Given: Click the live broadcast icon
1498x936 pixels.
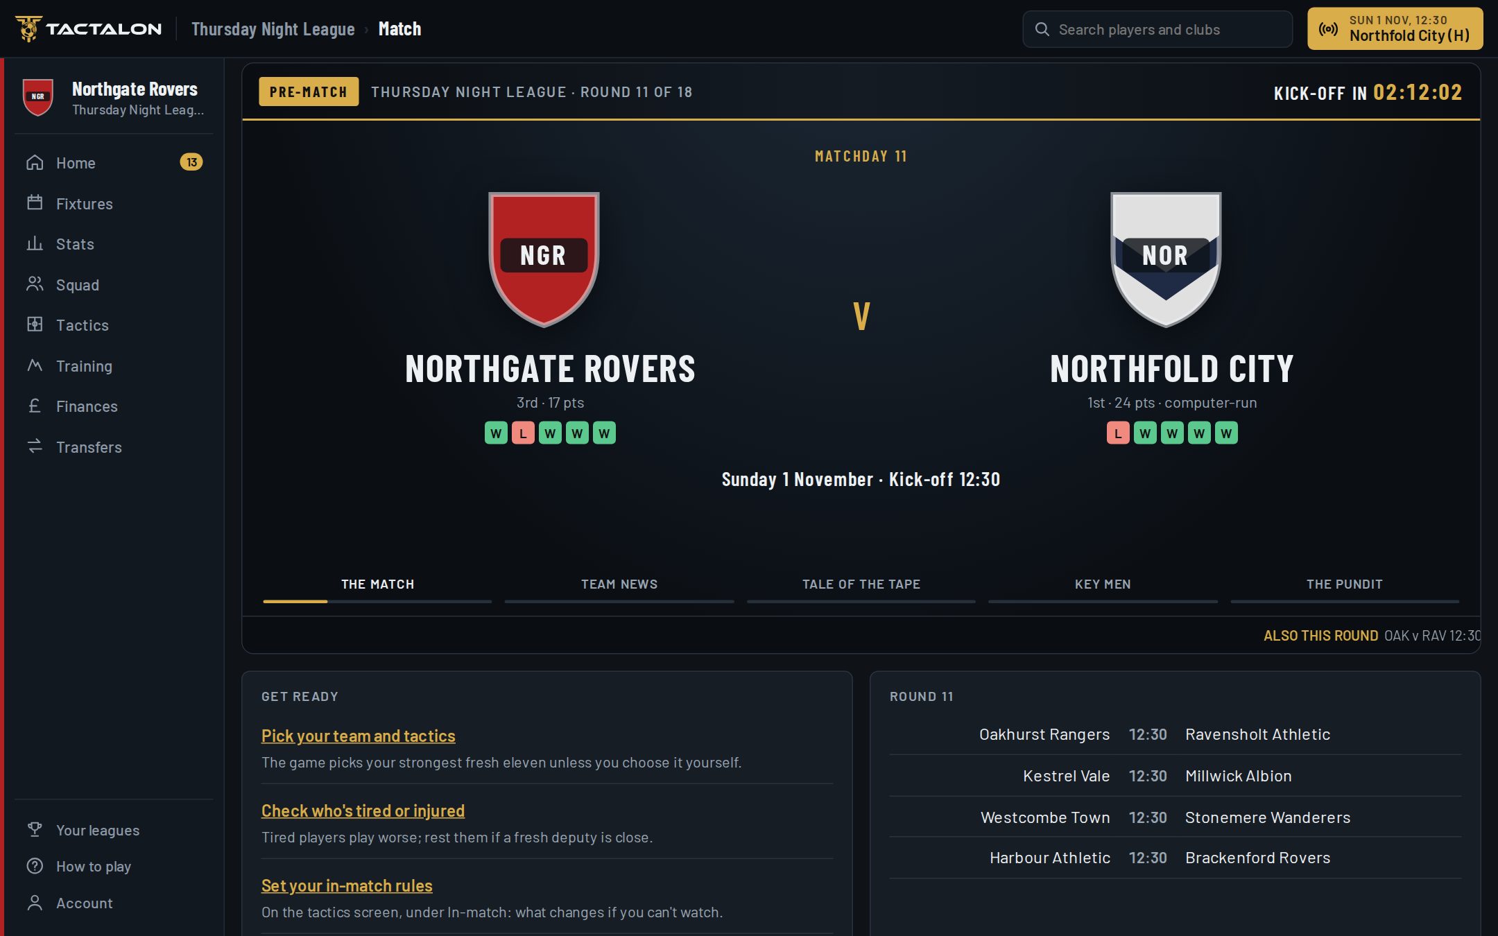Looking at the screenshot, I should click(1328, 28).
